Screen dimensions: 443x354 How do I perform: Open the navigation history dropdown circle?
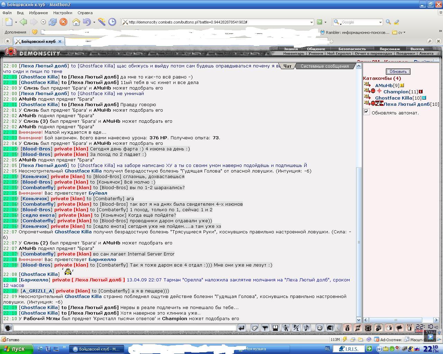pyautogui.click(x=43, y=22)
